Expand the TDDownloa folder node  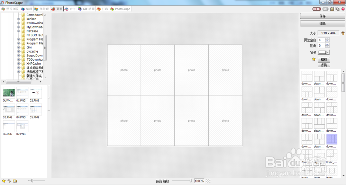click(19, 60)
